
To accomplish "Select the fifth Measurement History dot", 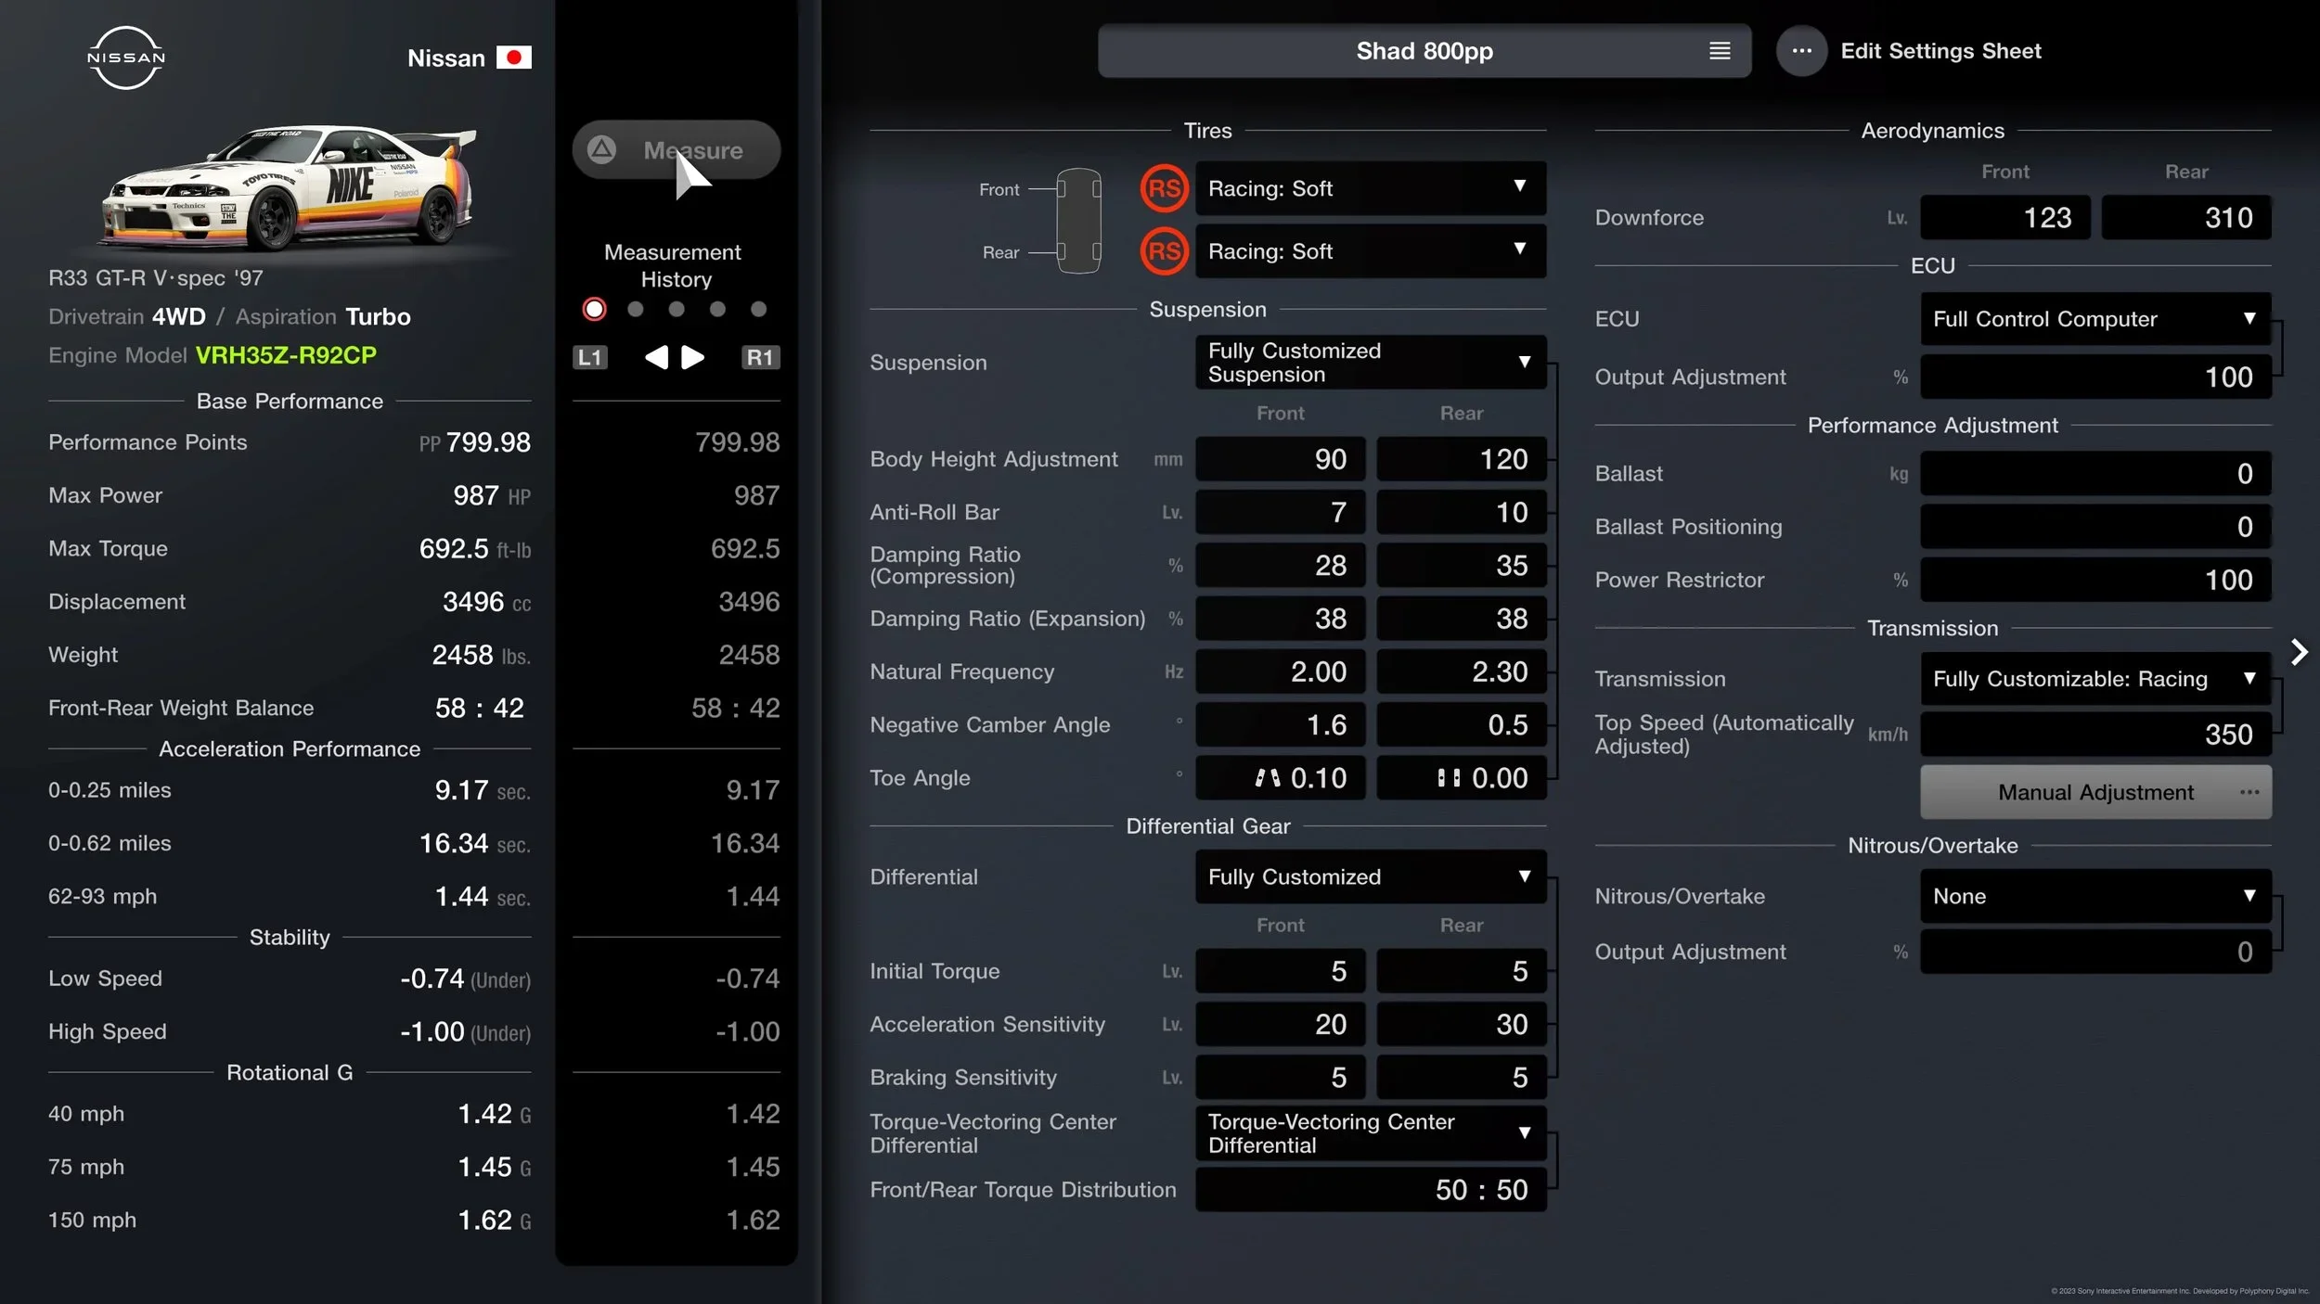I will point(758,310).
